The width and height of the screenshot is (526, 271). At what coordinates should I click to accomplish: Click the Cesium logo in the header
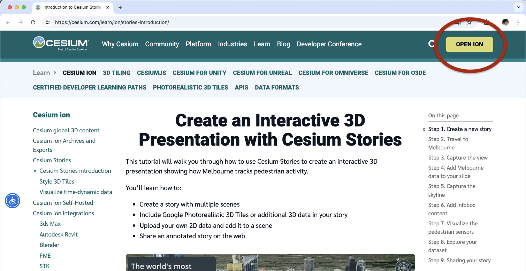coord(60,44)
